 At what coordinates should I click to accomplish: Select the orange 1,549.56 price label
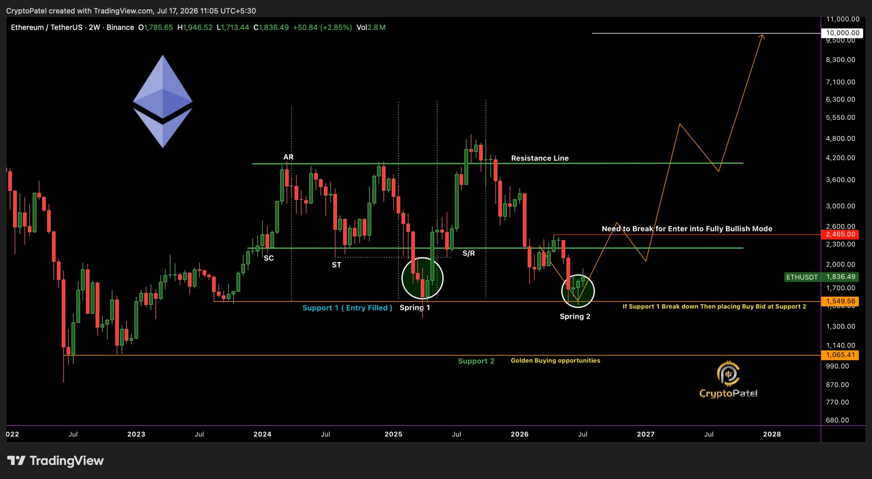840,301
